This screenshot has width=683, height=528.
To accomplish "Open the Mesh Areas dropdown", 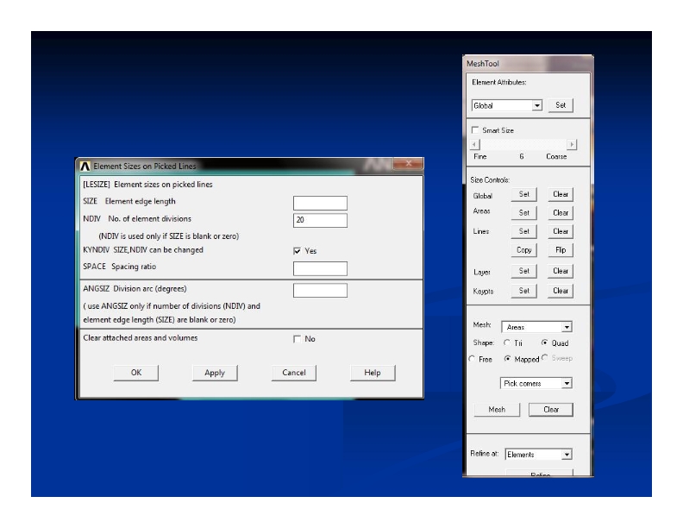I will [566, 328].
